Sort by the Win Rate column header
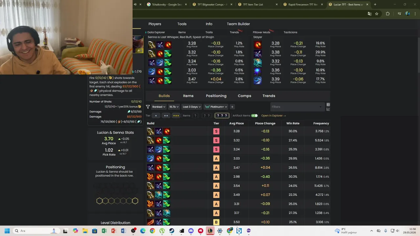 click(x=293, y=124)
